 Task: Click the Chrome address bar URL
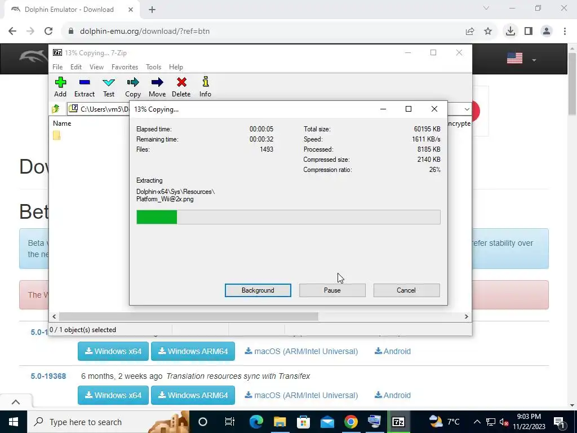[x=145, y=32]
